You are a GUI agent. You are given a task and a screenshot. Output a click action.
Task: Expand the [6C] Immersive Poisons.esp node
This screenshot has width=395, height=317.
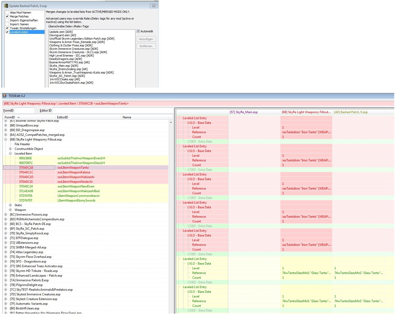pyautogui.click(x=6, y=215)
